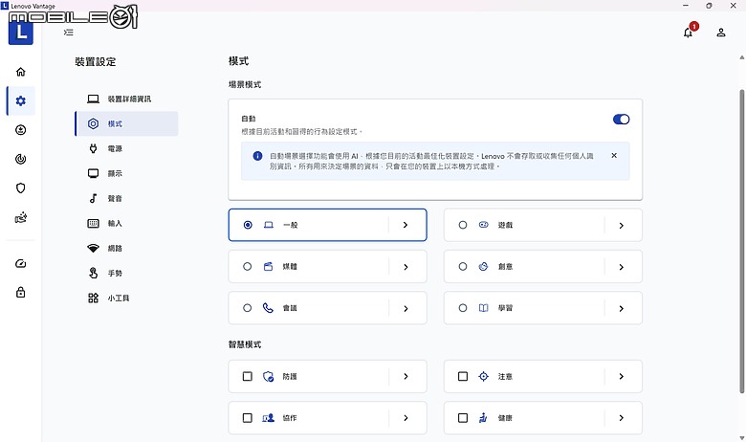Open 顯示 in settings menu
Viewport: 746px width, 442px height.
coord(126,173)
